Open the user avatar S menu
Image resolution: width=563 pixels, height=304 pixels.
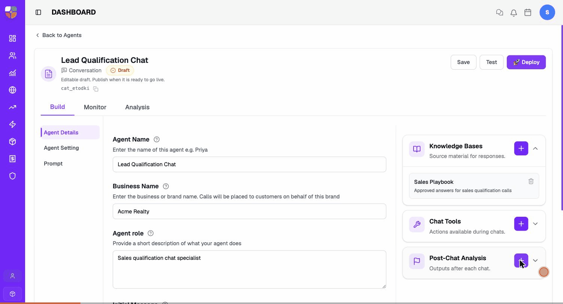coord(547,12)
